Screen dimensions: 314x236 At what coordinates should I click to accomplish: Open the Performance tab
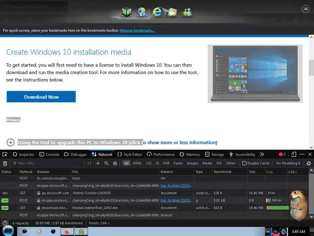(161, 154)
